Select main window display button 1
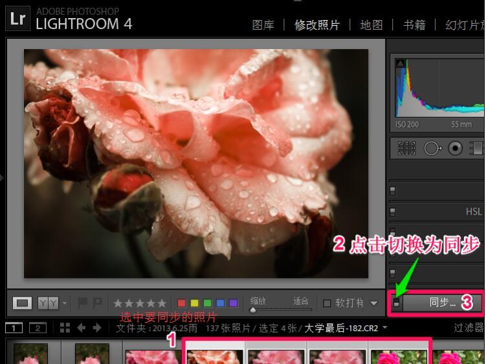The width and height of the screenshot is (486, 364). point(14,328)
